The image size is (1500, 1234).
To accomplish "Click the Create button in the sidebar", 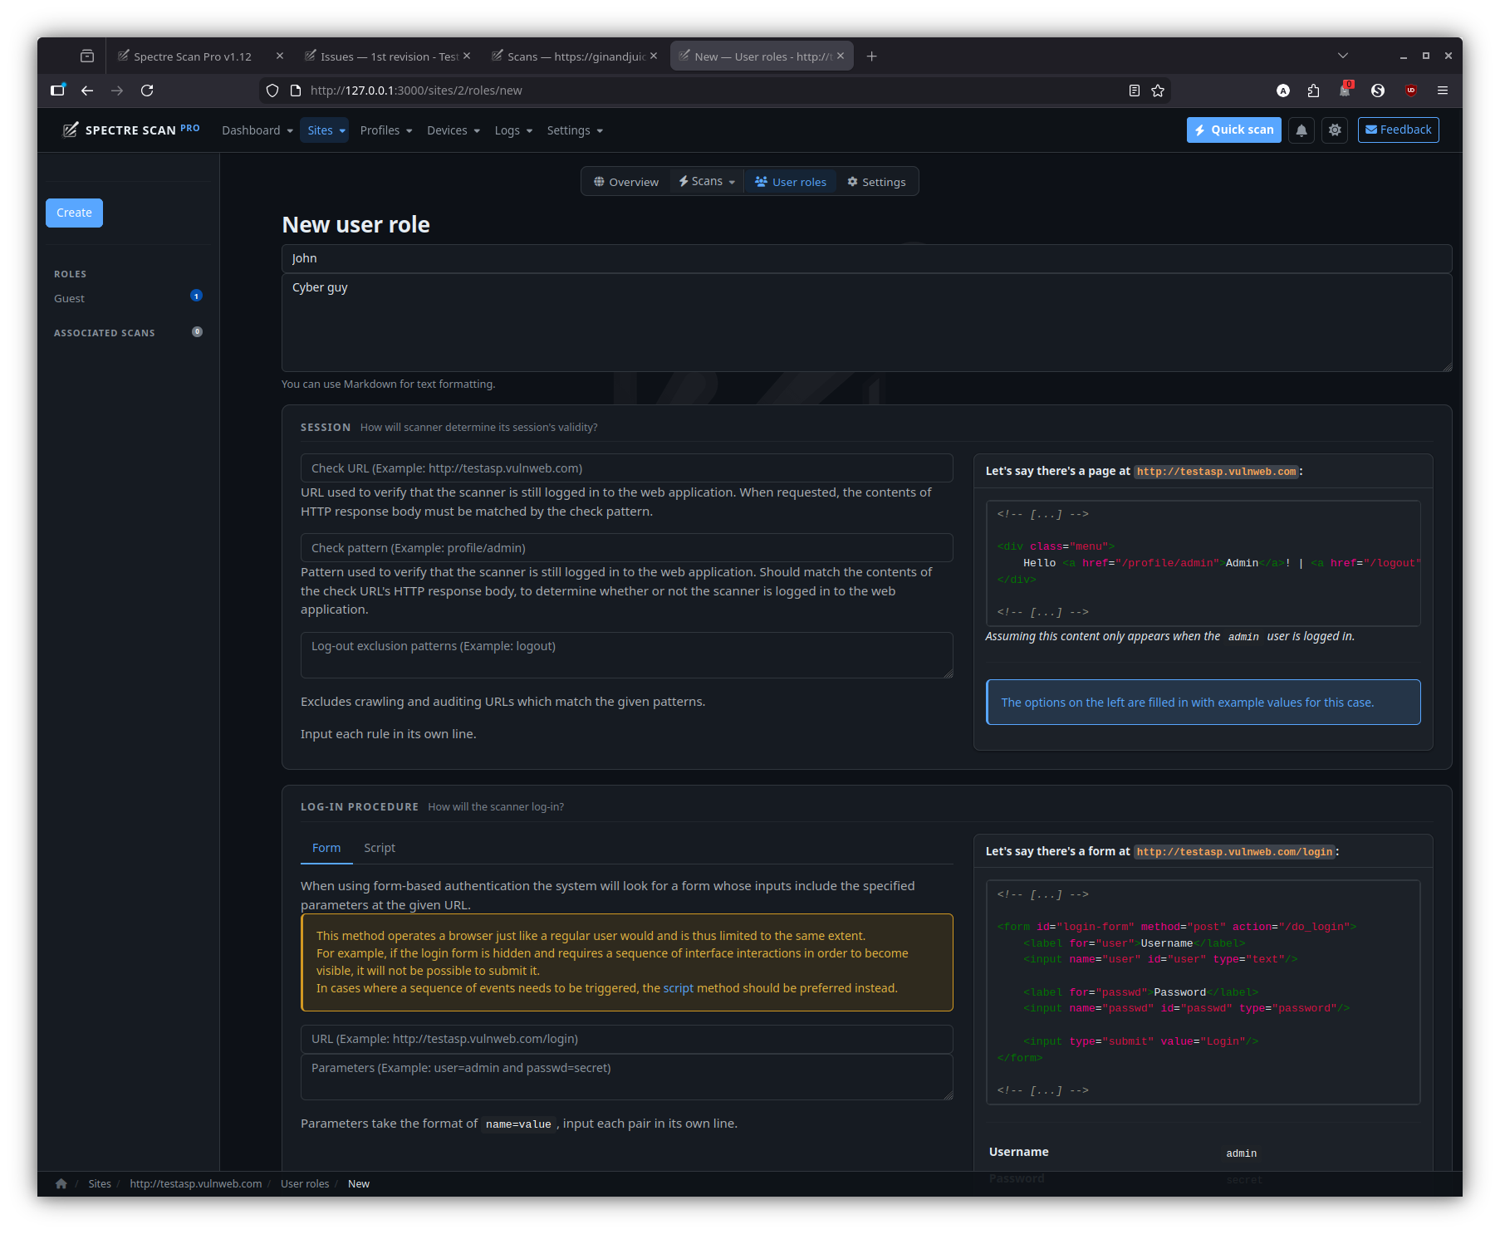I will [x=74, y=213].
